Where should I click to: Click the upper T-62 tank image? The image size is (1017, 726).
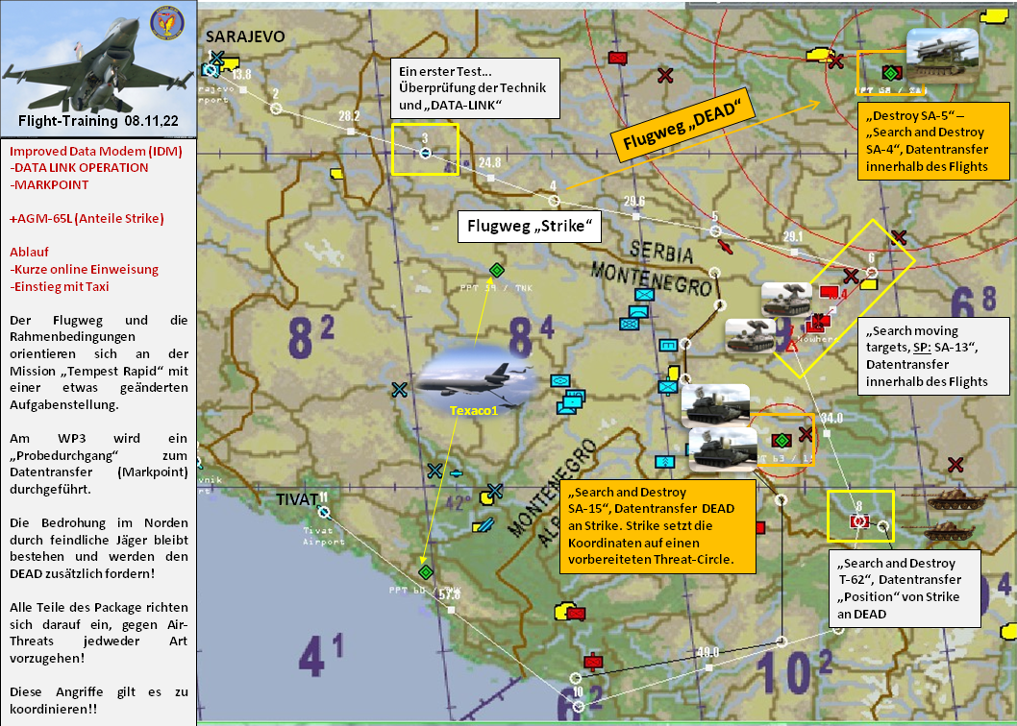956,502
